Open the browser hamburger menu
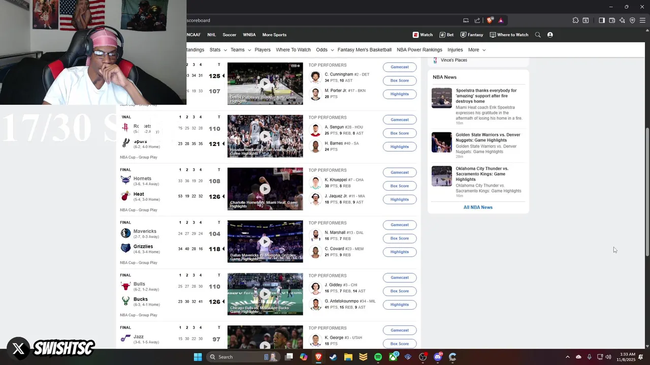650x365 pixels. (x=642, y=20)
